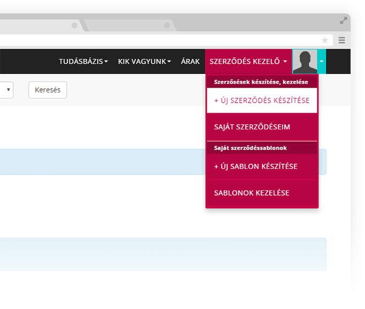Choose + ÚJ SZERZŐDÉS KÉSZÍTÉSE
The width and height of the screenshot is (365, 309).
click(x=261, y=101)
